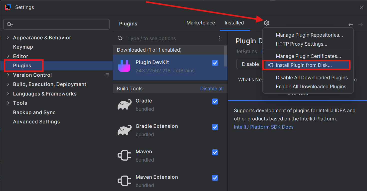Click the Version Control project-level indicator icon

pos(107,75)
